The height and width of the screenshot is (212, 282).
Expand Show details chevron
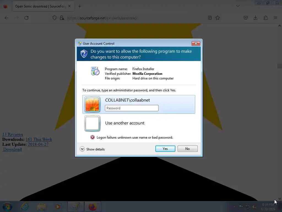click(x=82, y=149)
